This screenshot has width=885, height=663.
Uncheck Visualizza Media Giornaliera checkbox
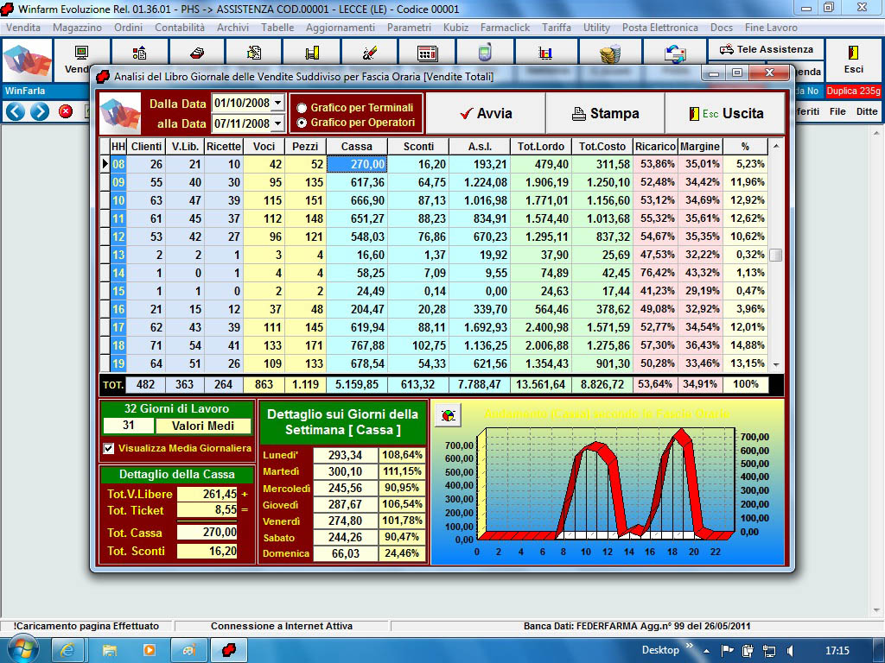[x=109, y=448]
